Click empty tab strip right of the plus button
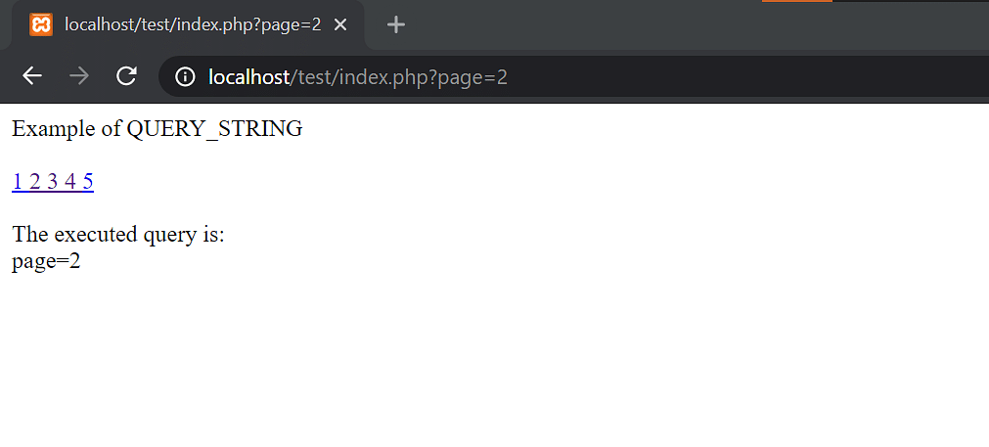 click(587, 24)
